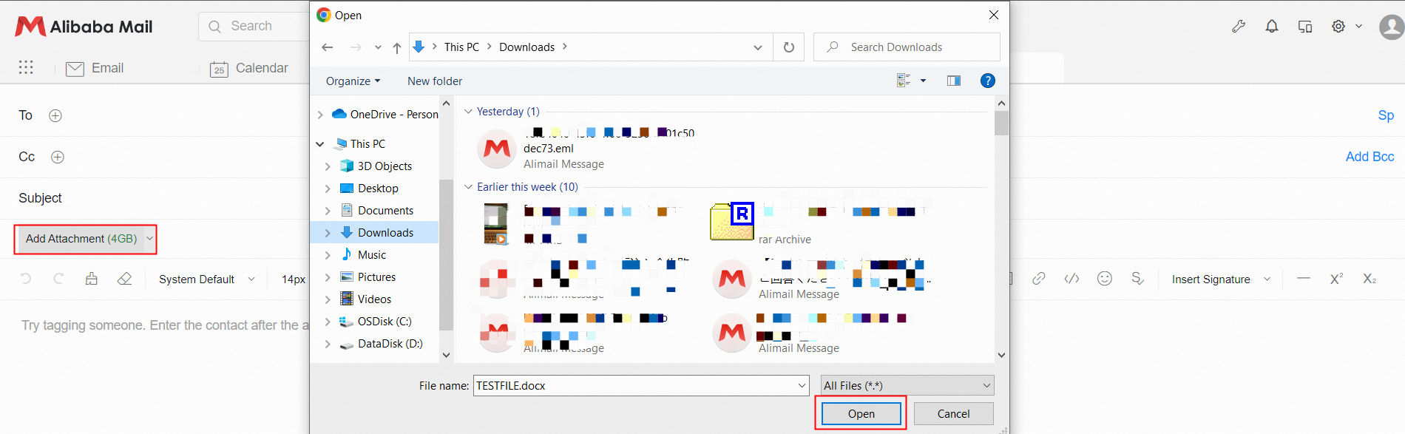Change the file view layout icon

tap(904, 81)
